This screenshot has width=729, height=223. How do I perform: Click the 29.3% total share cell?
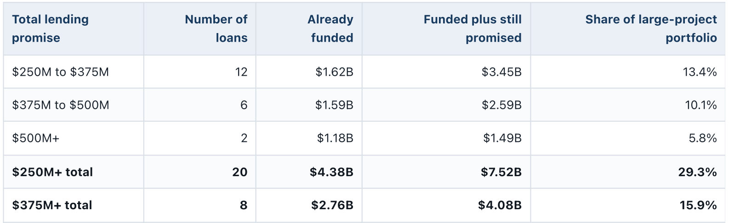697,172
